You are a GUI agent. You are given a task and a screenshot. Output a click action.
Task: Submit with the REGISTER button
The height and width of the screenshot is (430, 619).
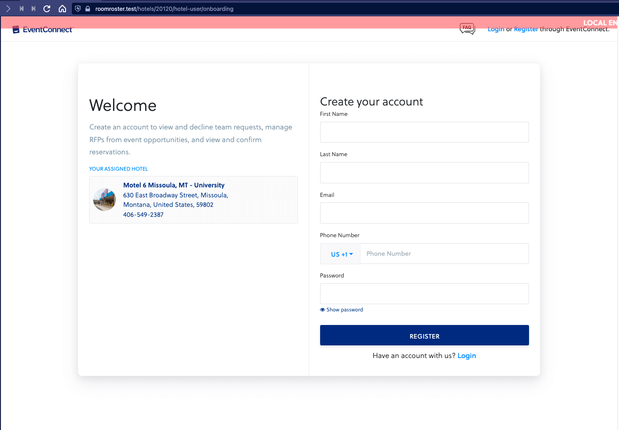click(424, 335)
